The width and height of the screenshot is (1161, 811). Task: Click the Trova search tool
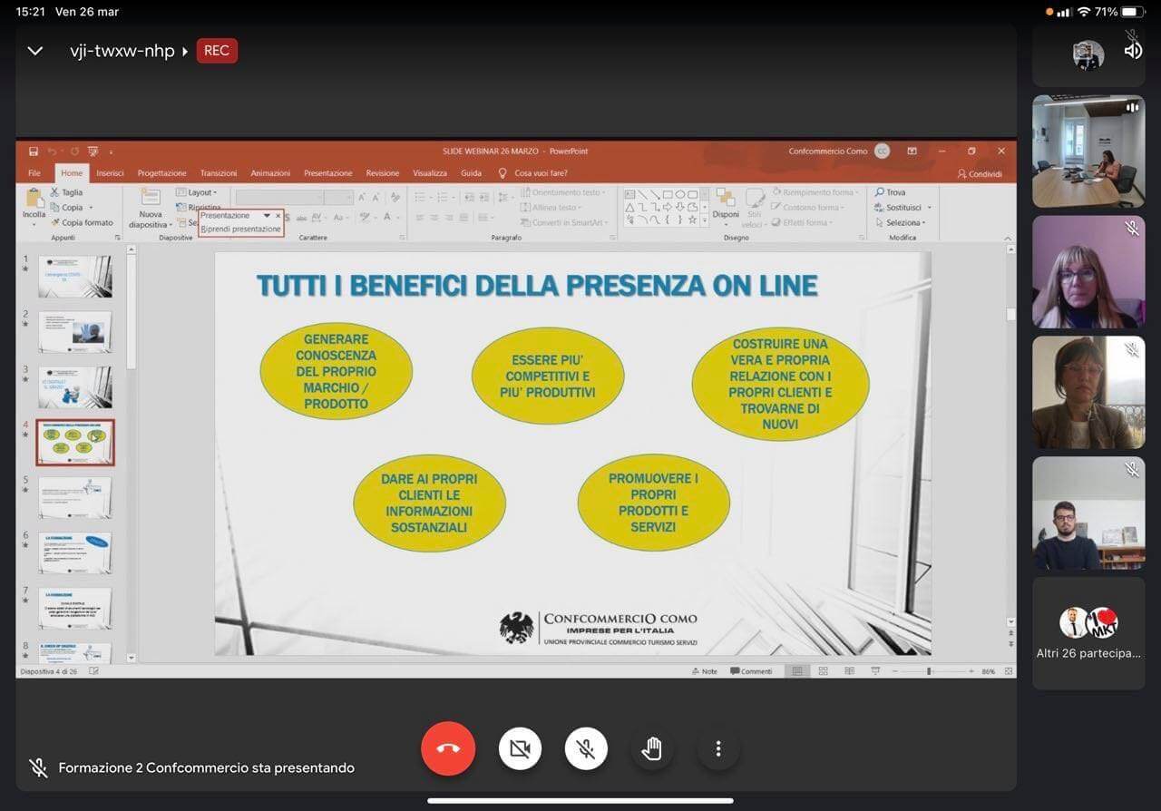890,192
